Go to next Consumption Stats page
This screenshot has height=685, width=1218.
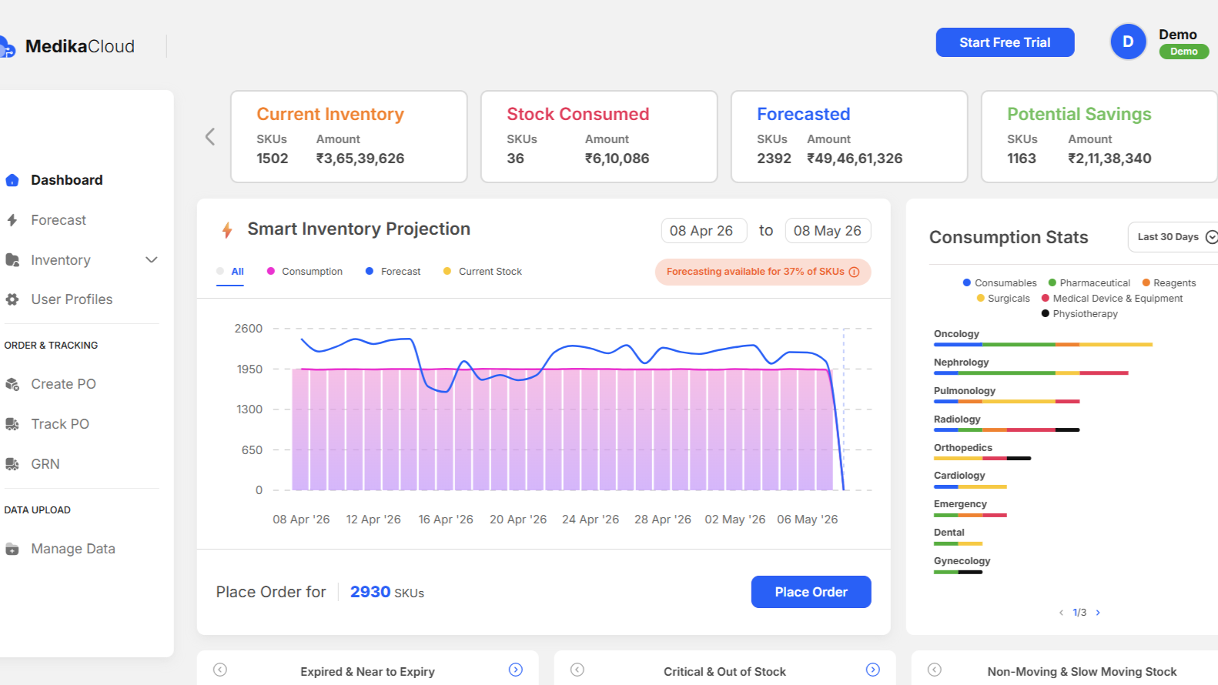click(x=1098, y=613)
